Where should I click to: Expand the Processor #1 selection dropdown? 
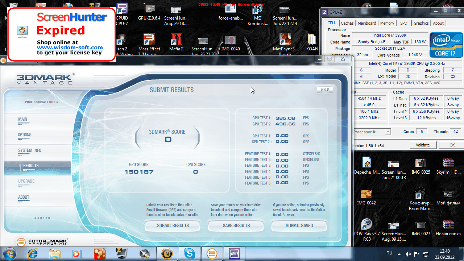click(388, 132)
